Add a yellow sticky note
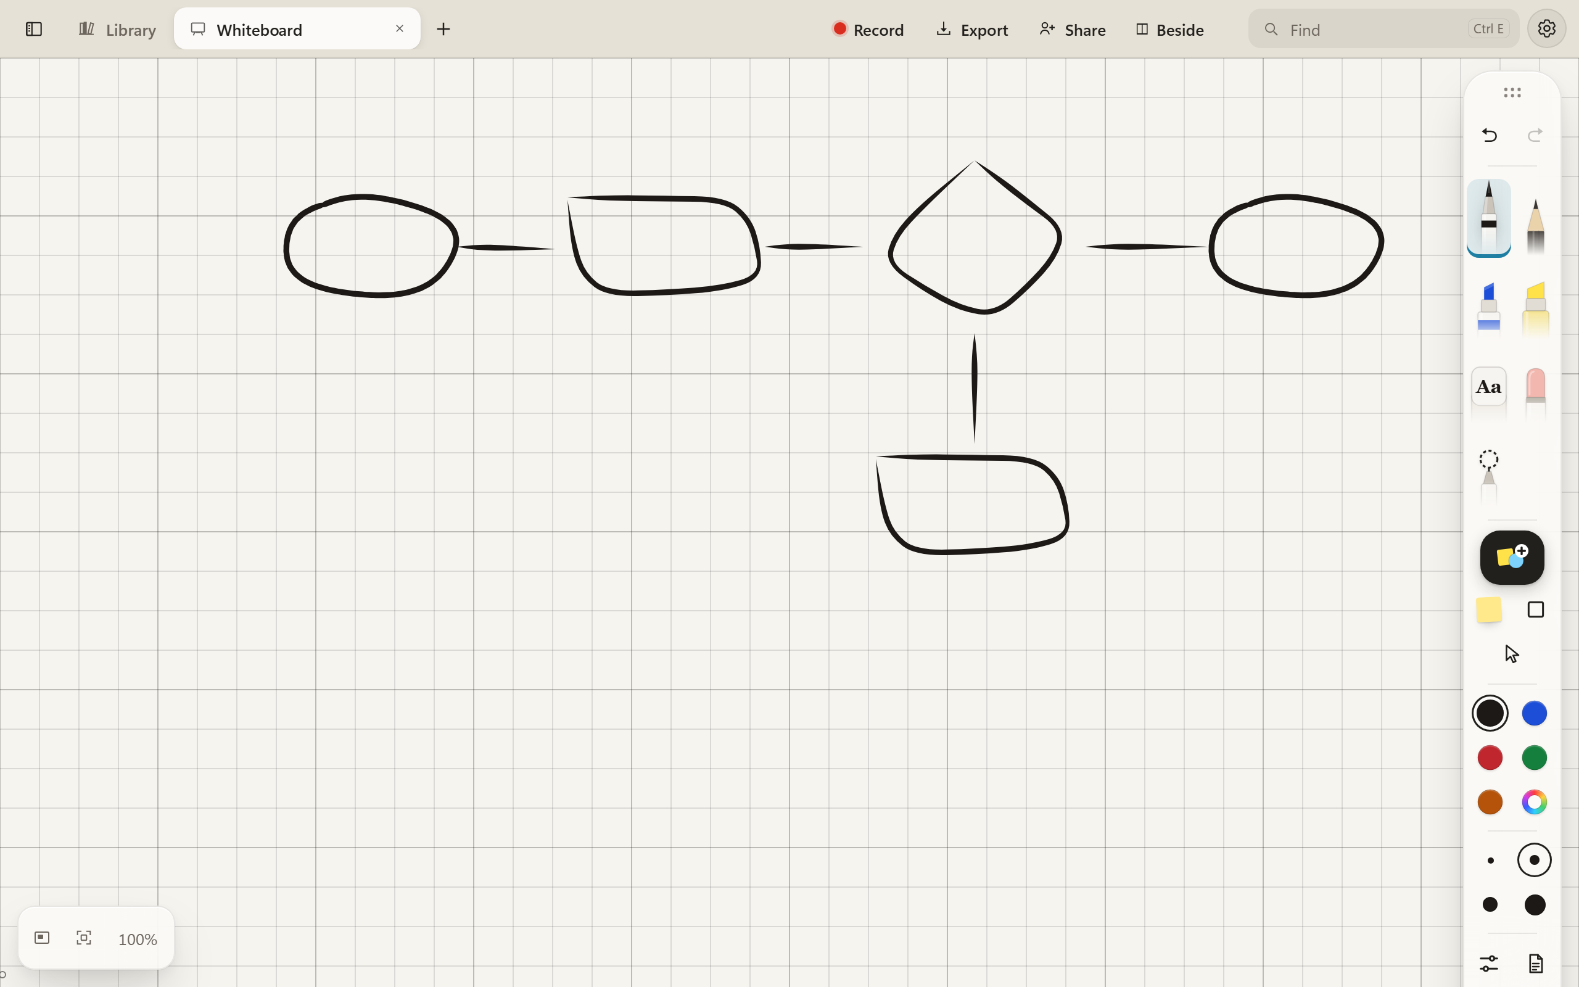 point(1489,609)
